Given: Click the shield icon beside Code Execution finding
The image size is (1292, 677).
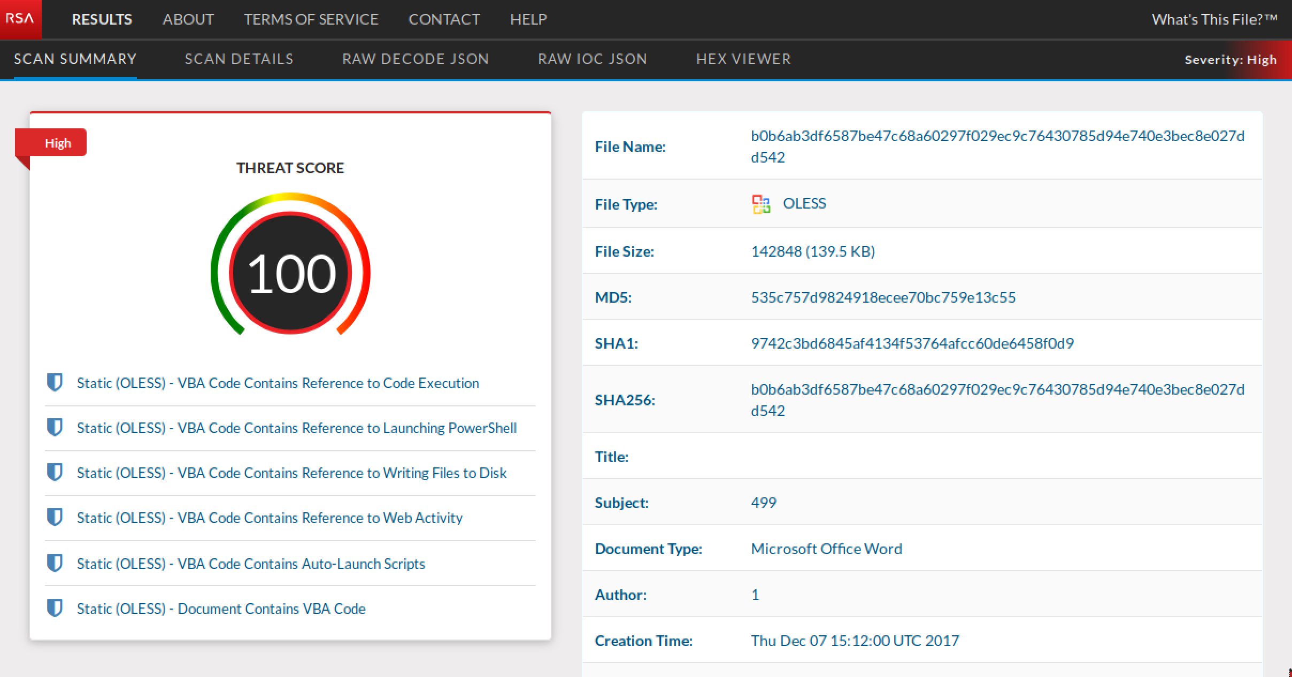Looking at the screenshot, I should coord(55,383).
